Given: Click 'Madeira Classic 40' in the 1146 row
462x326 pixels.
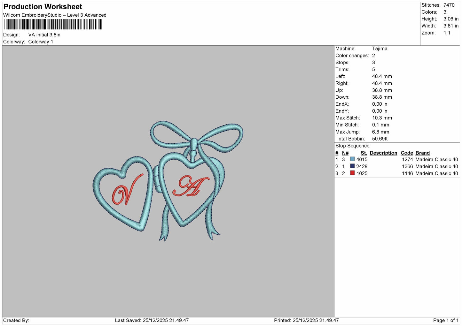Looking at the screenshot, I should pos(437,173).
